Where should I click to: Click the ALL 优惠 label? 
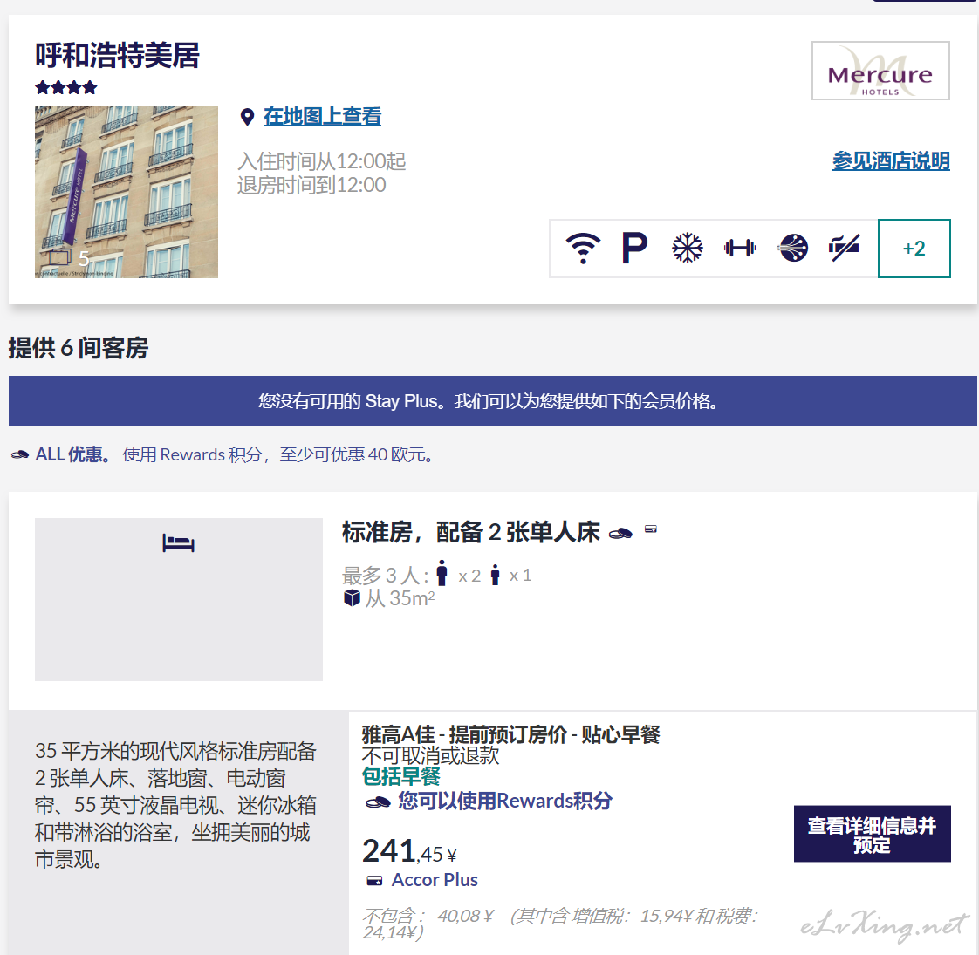click(73, 454)
